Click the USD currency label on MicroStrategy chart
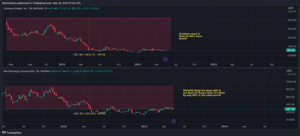Image resolution: width=300 pixels, height=136 pixels. tap(289, 71)
